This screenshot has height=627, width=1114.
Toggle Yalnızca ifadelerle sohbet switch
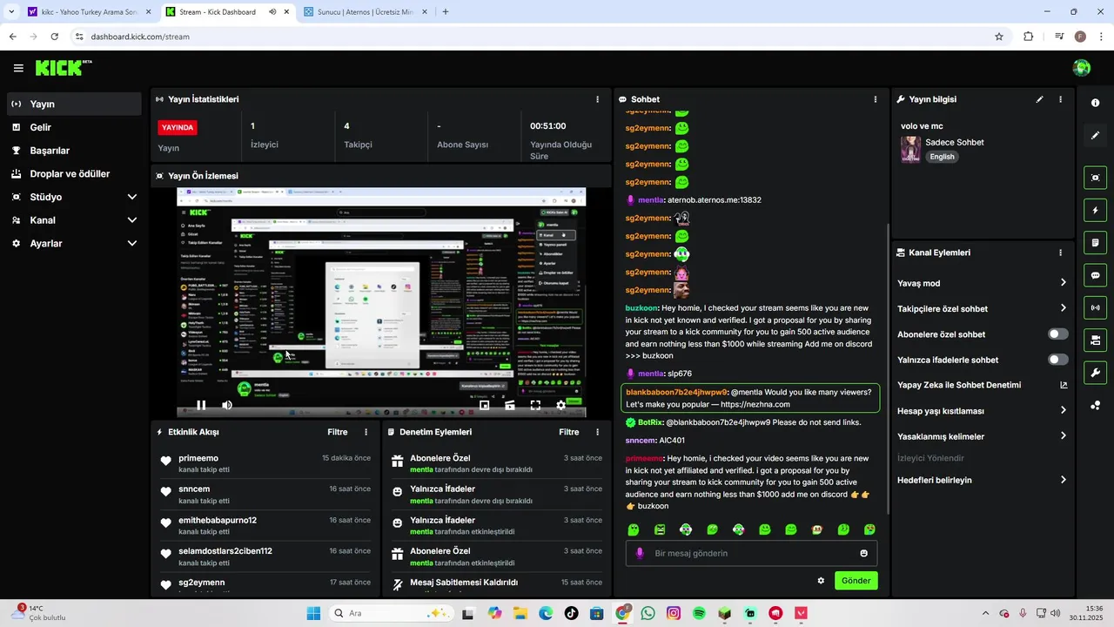1058,360
